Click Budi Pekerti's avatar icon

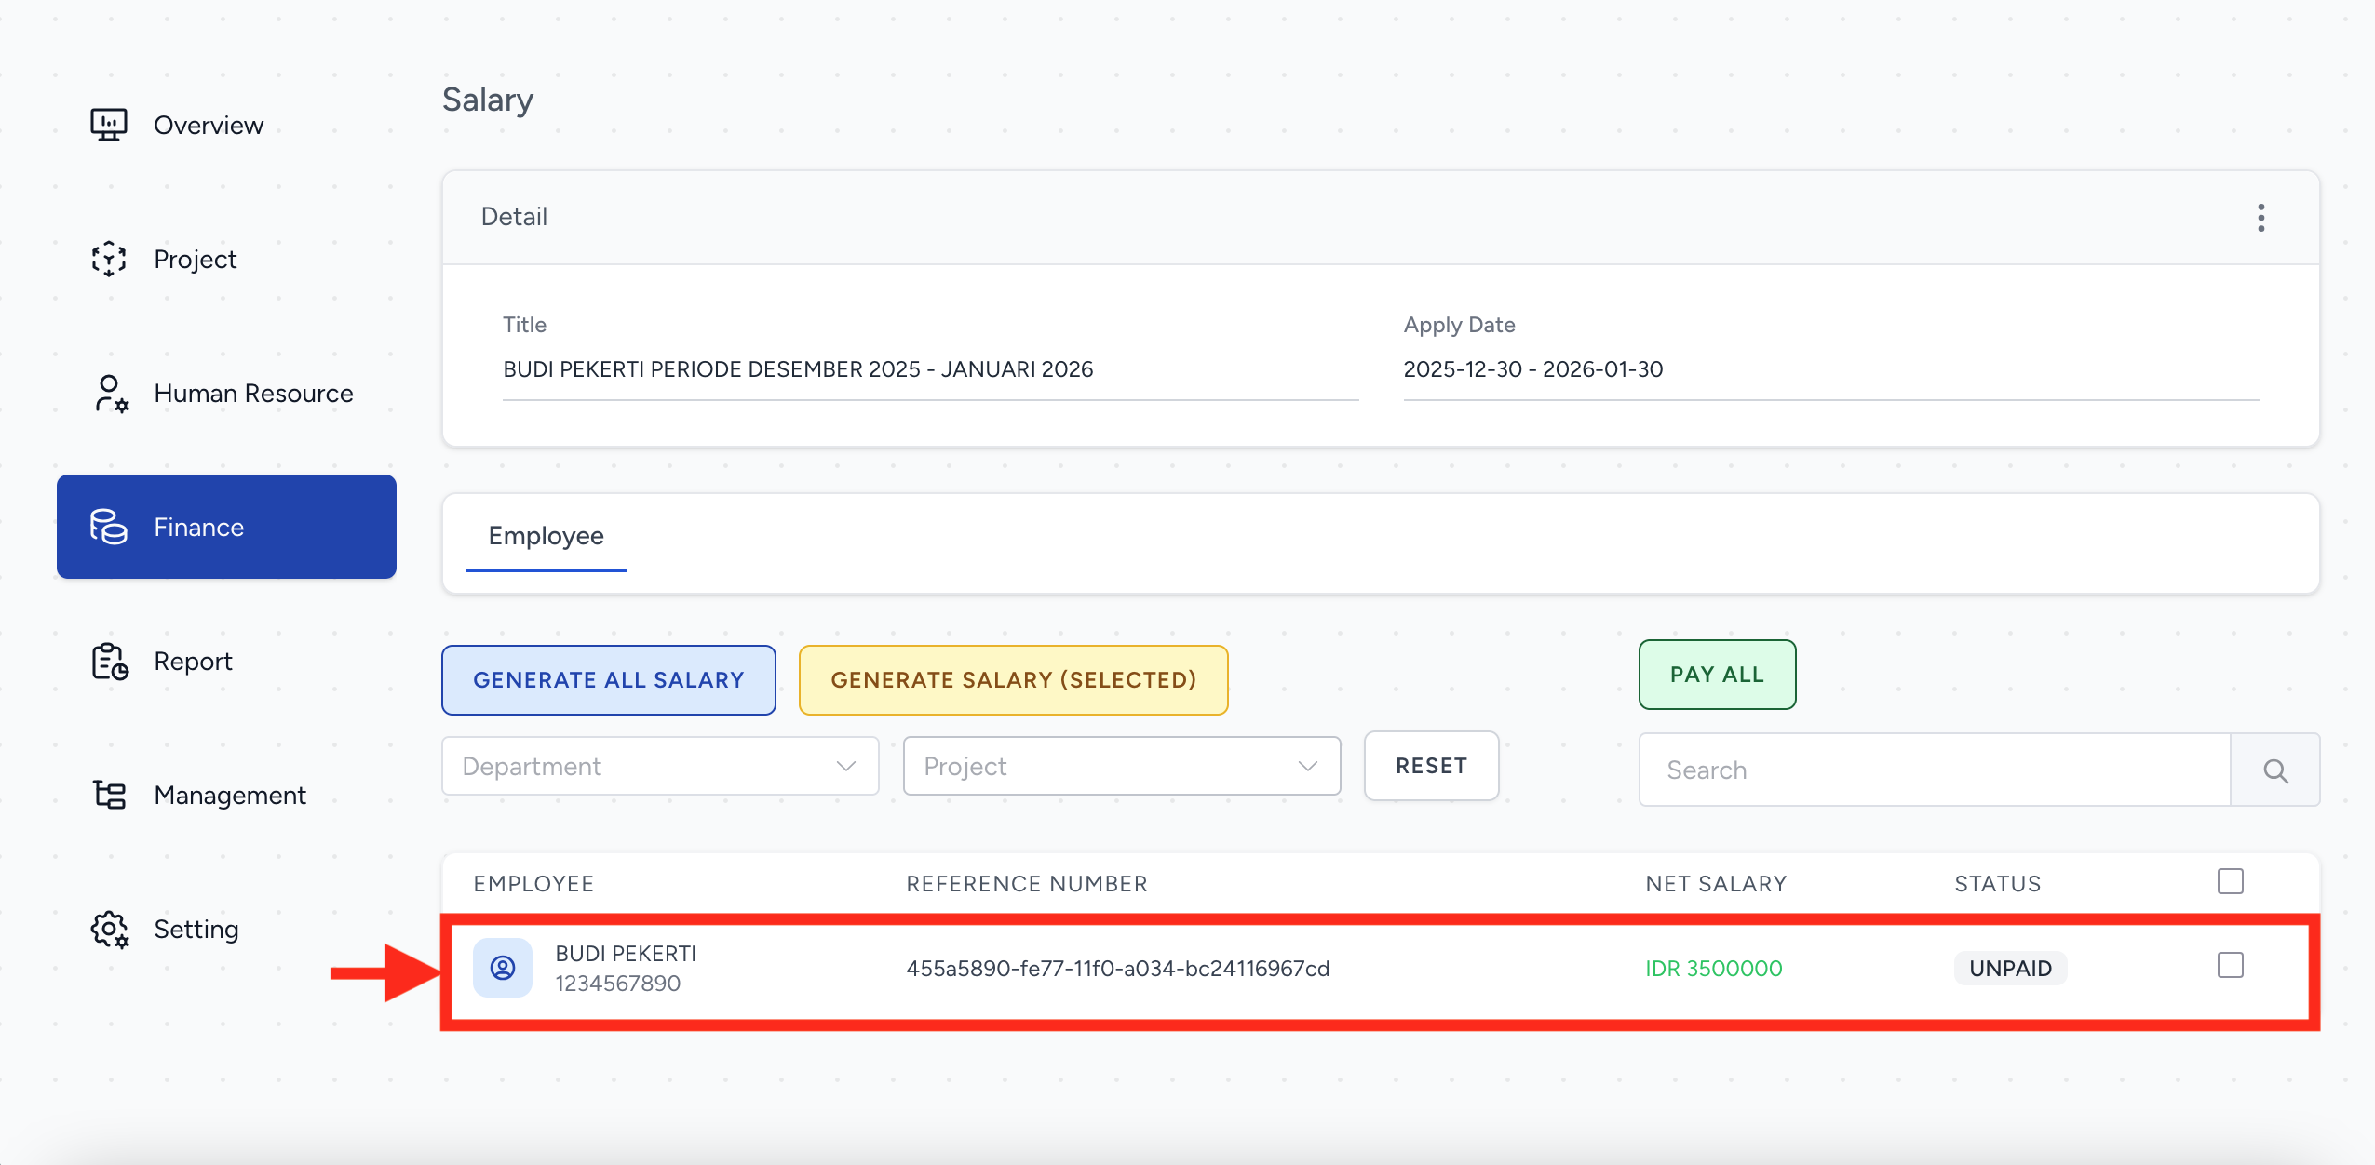pyautogui.click(x=503, y=968)
